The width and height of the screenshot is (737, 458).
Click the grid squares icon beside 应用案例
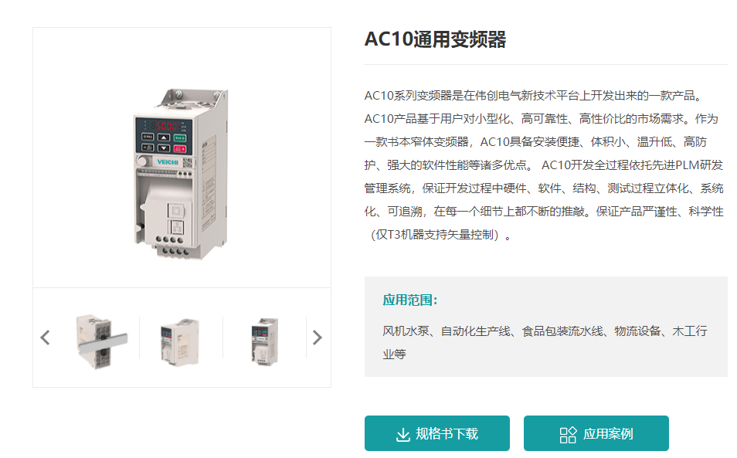568,435
